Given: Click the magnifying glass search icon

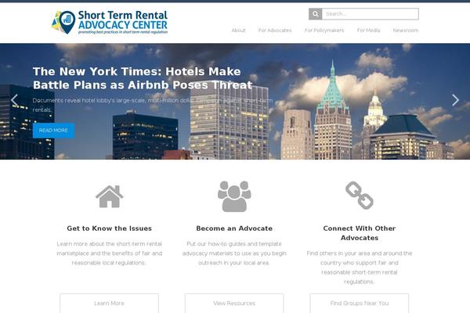Looking at the screenshot, I should pyautogui.click(x=316, y=14).
